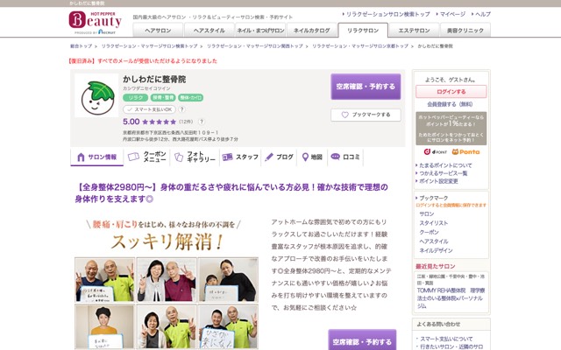561x350 pixels.
Task: Click the question mark beside the 5.00 rating
Action: pos(202,122)
